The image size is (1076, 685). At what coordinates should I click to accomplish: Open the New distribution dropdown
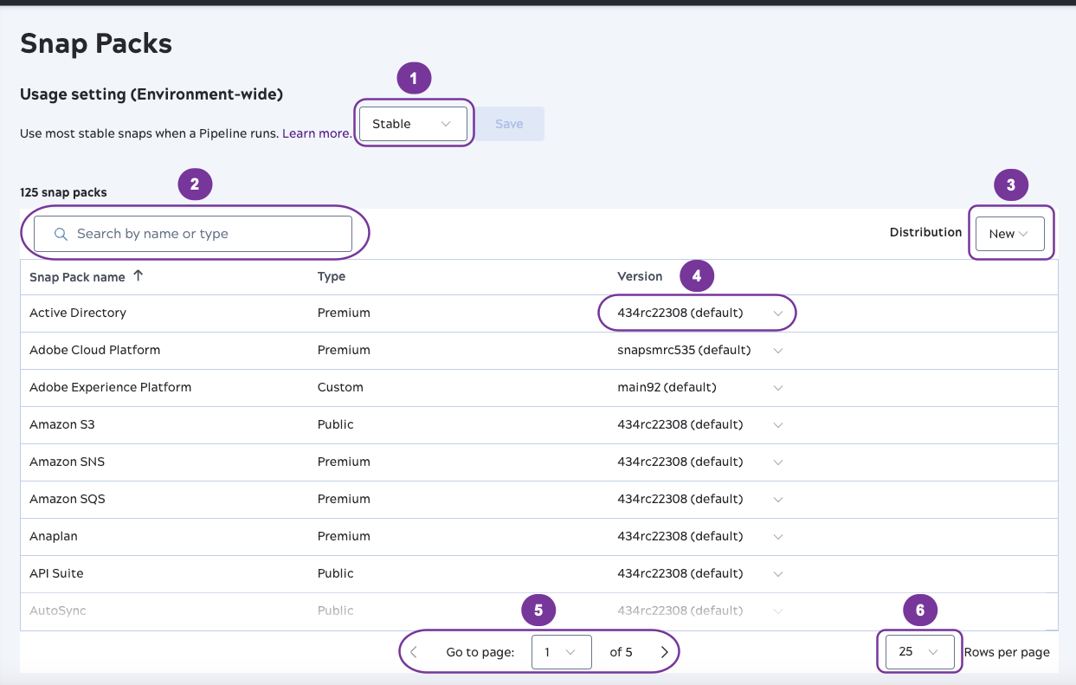coord(1009,233)
